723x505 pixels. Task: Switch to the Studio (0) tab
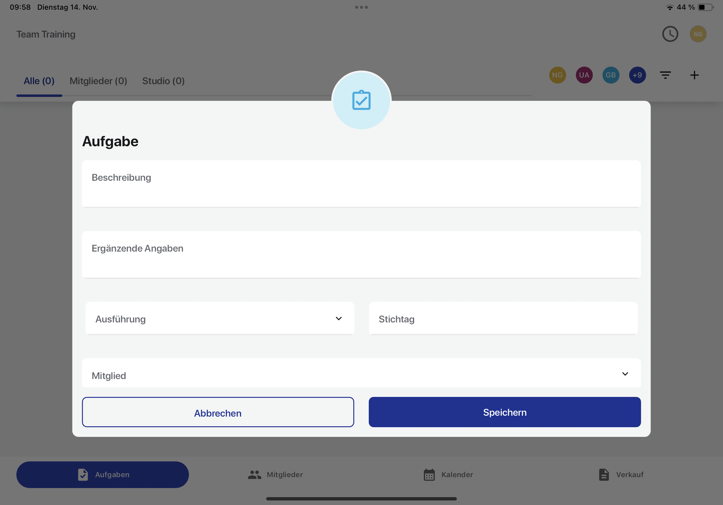click(x=163, y=81)
